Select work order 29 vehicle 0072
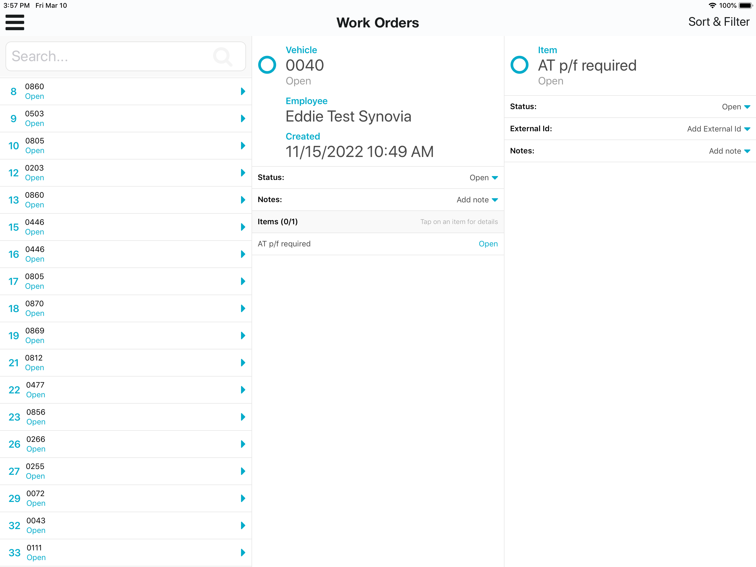Screen dimensions: 756x567 tap(126, 498)
